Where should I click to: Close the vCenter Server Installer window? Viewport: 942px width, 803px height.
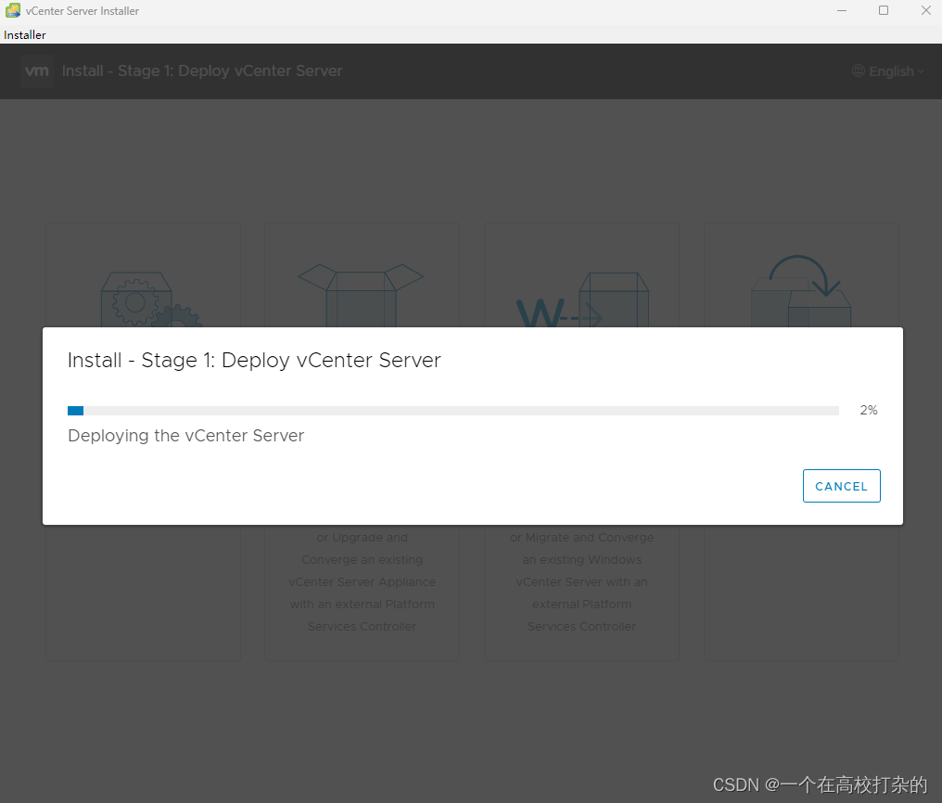click(x=926, y=11)
